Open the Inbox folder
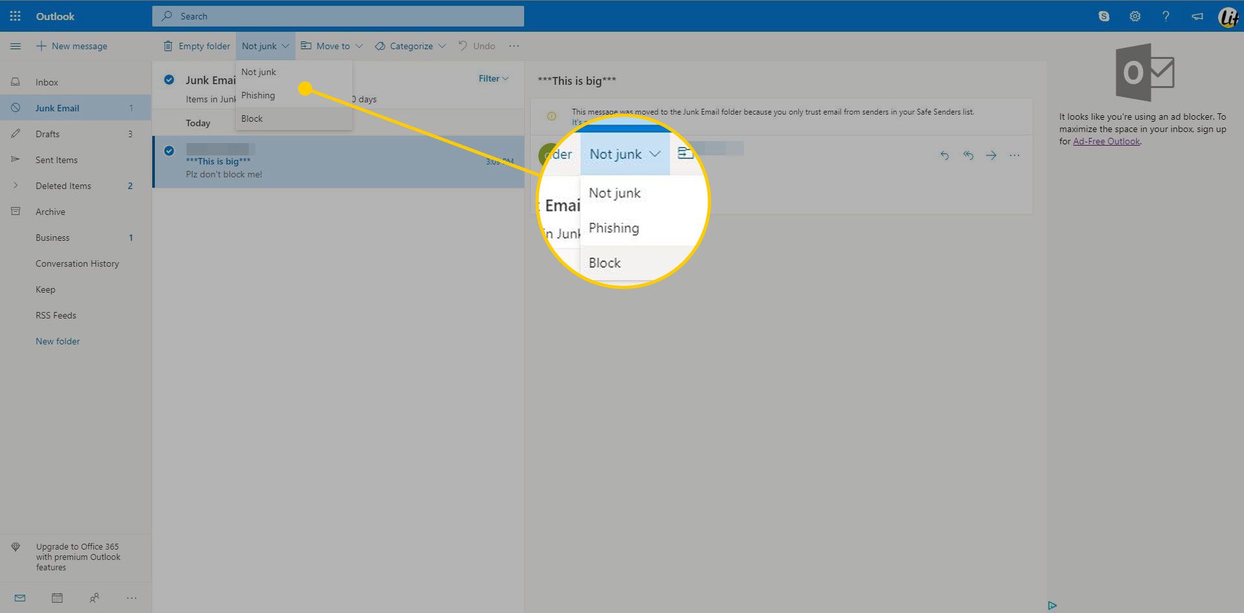Screen dimensions: 1244x613 (x=76, y=82)
